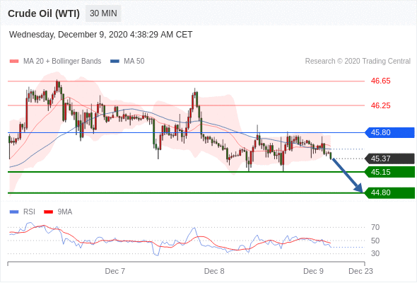Click the 46.65 resistance level label

[x=380, y=81]
